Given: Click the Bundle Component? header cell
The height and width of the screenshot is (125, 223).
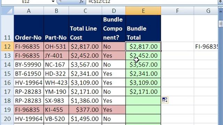Looking at the screenshot, I should [x=114, y=28].
